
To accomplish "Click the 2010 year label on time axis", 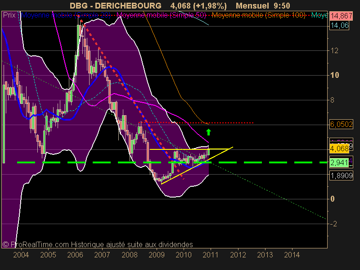I will 184,255.
